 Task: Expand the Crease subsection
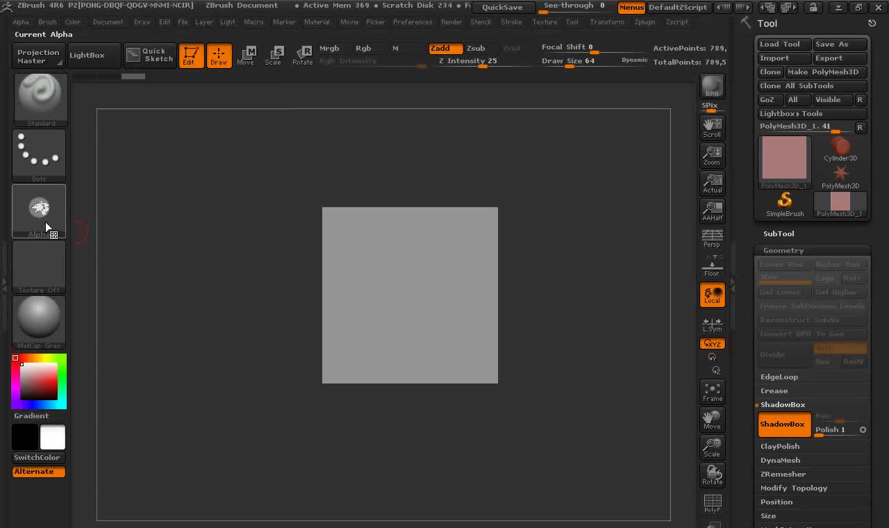pos(774,390)
